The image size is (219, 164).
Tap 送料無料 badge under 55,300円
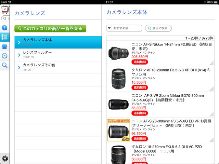click(140, 113)
